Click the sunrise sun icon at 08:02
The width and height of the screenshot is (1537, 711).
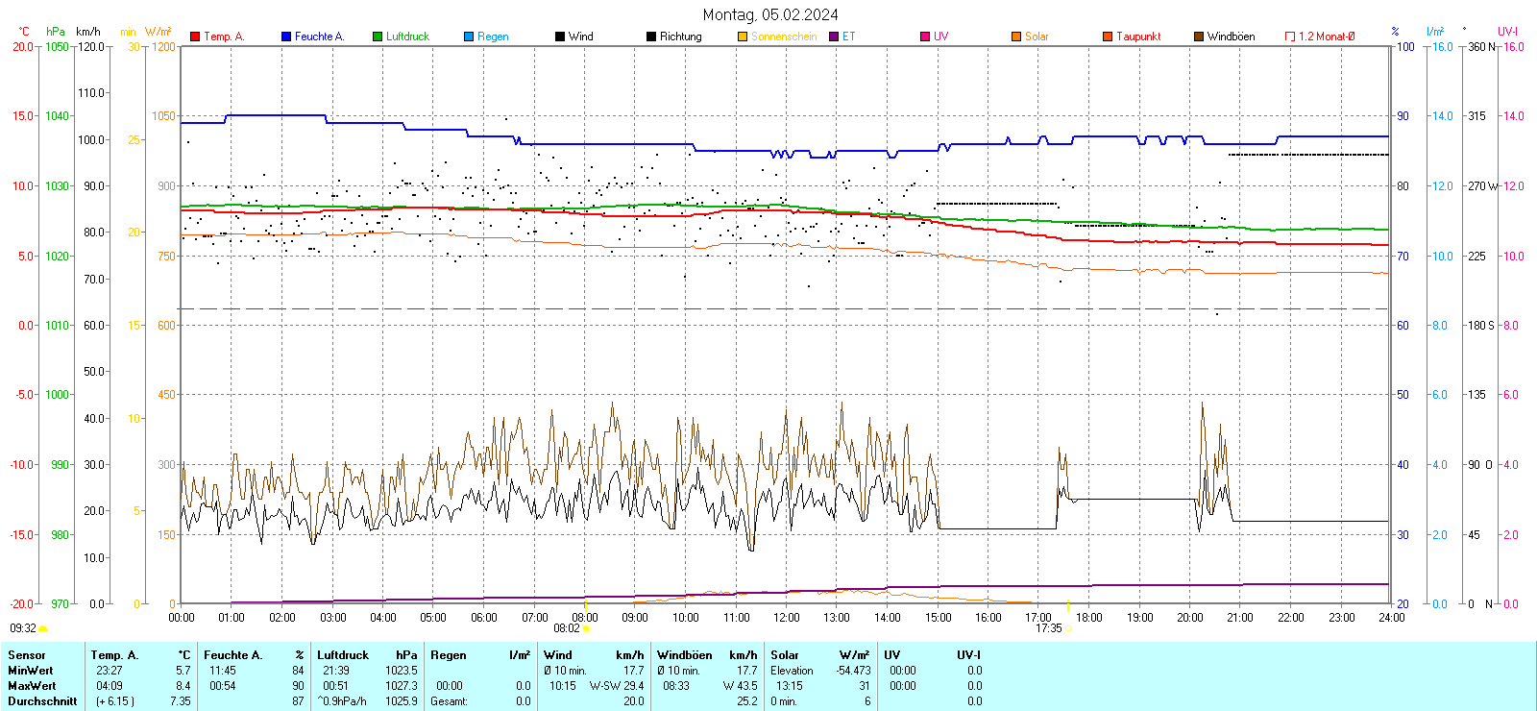587,628
